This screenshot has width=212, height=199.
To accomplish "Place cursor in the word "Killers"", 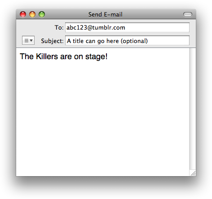I will 47,56.
